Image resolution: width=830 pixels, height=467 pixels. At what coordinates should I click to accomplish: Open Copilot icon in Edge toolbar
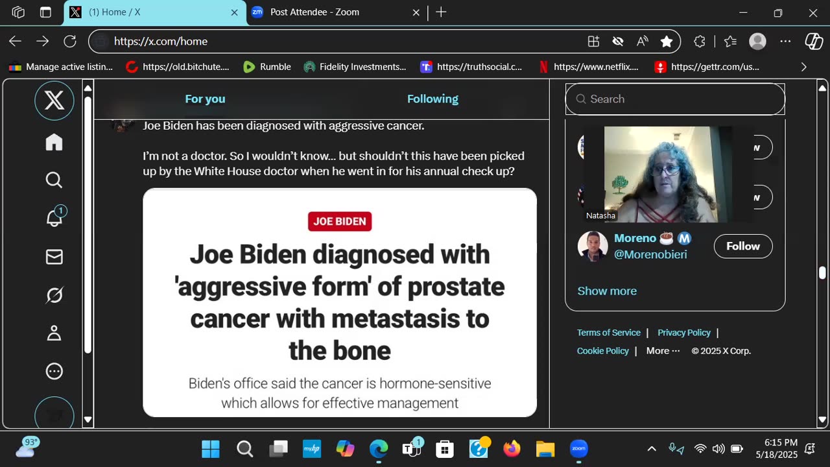[x=814, y=42]
